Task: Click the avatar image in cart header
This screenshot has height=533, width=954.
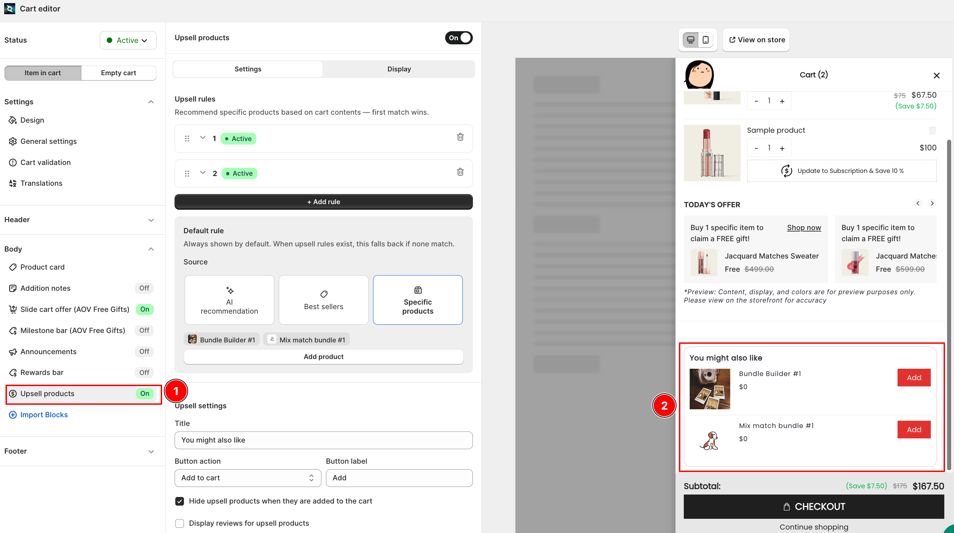Action: click(699, 75)
